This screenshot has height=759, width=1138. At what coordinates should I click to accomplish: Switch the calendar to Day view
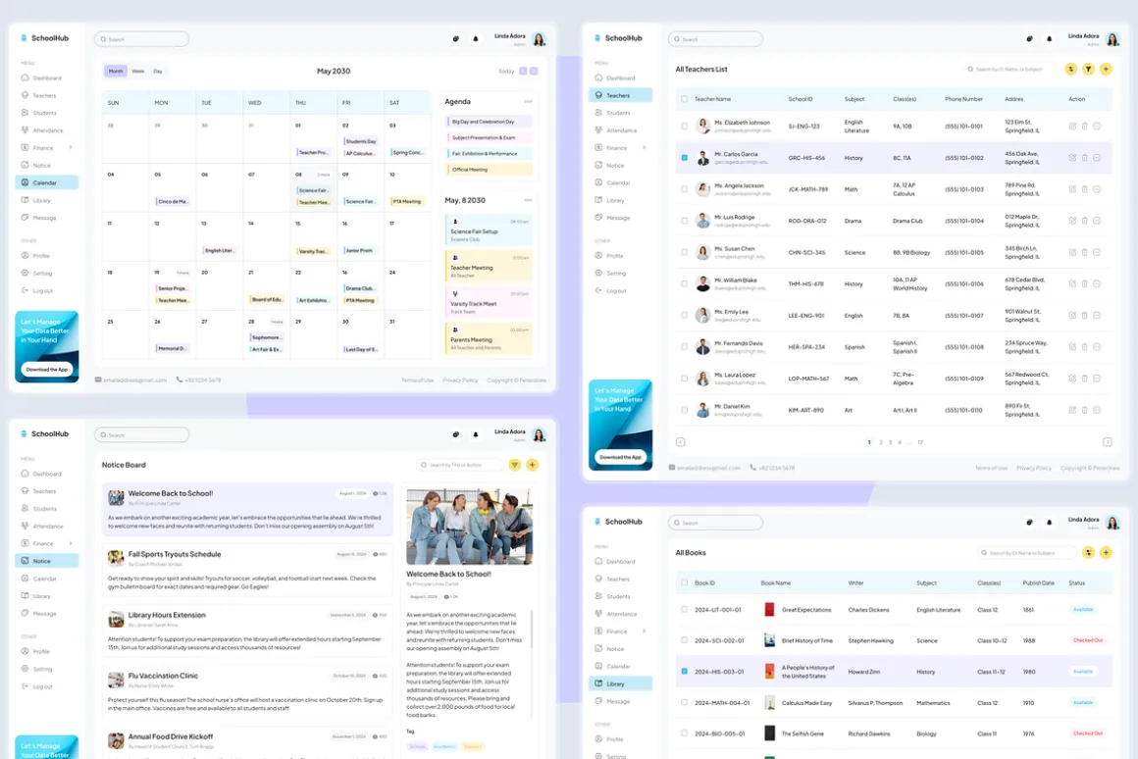[158, 72]
